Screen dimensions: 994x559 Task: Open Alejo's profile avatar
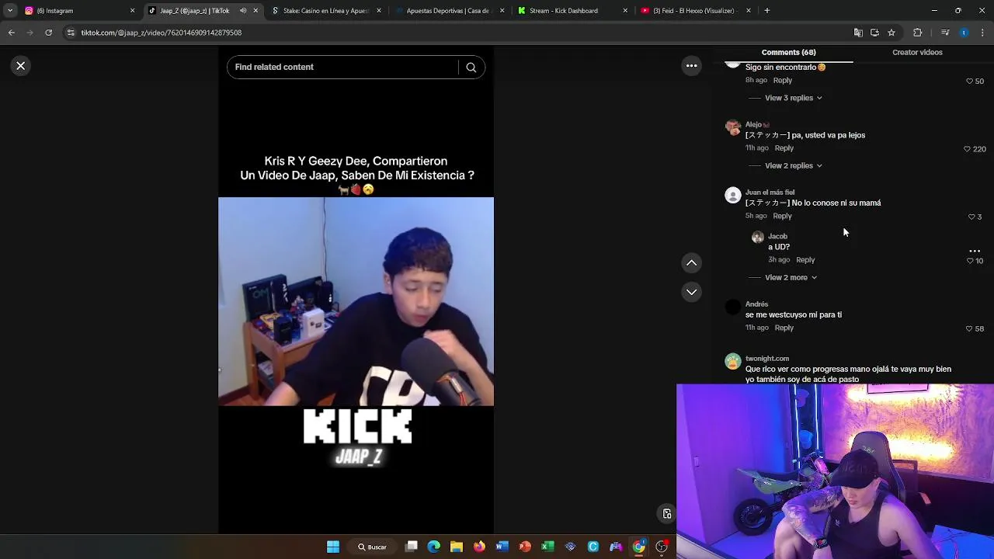733,128
